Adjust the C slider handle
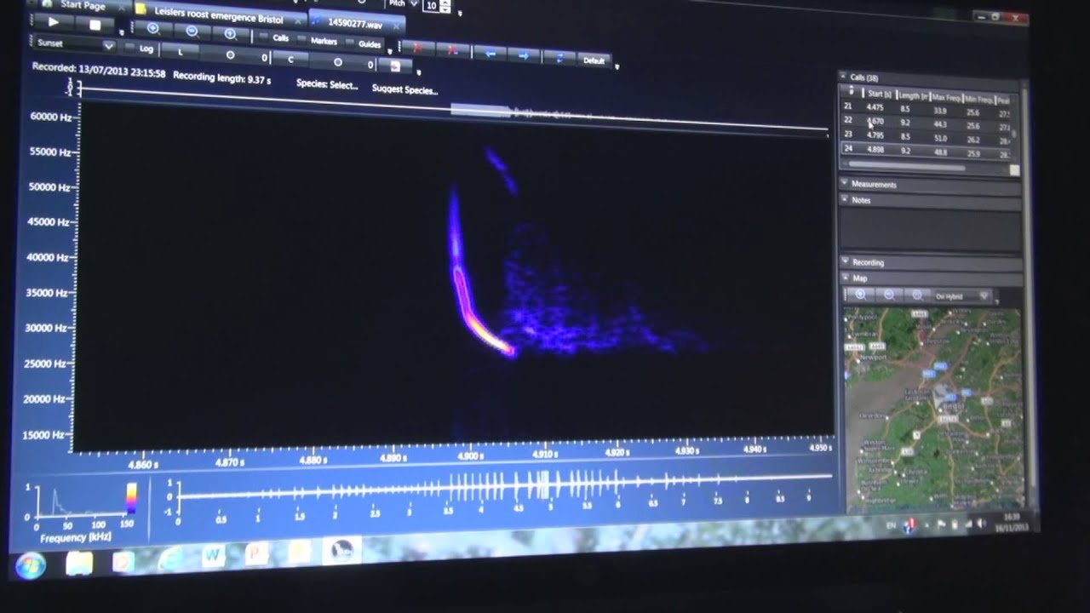The width and height of the screenshot is (1090, 613). [338, 63]
